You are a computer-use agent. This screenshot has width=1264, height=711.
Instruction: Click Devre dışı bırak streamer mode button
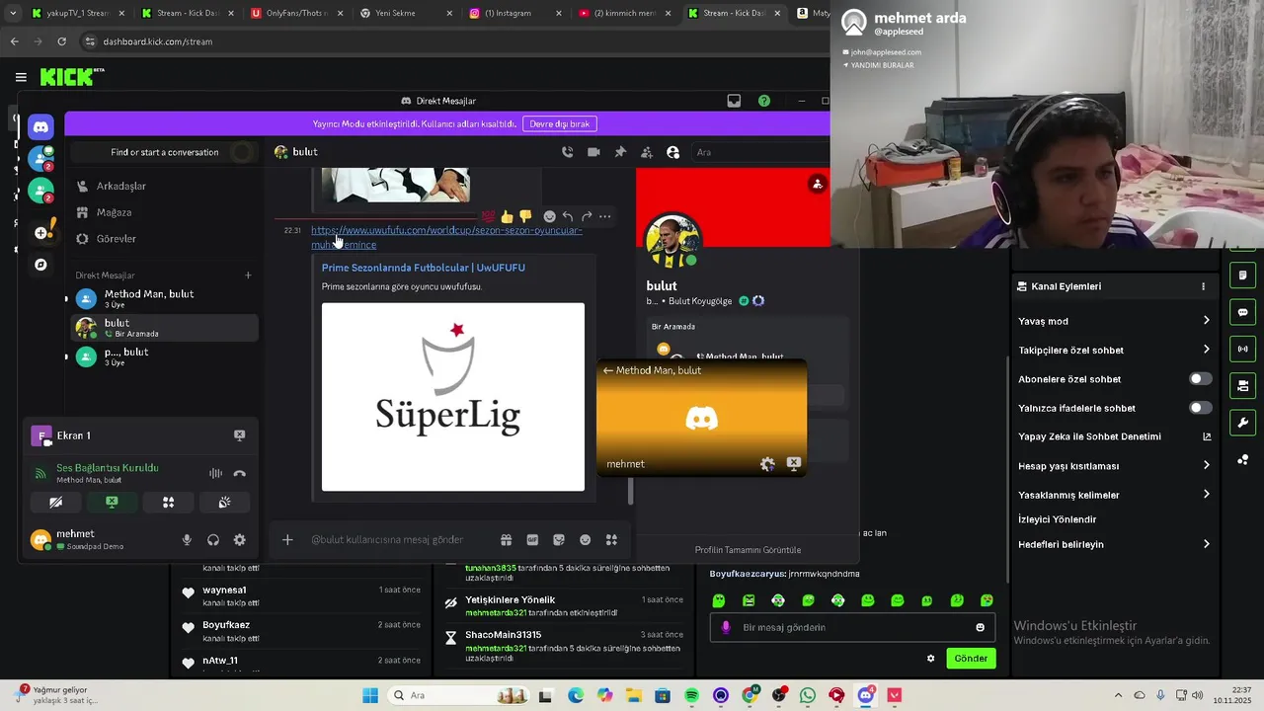click(560, 123)
